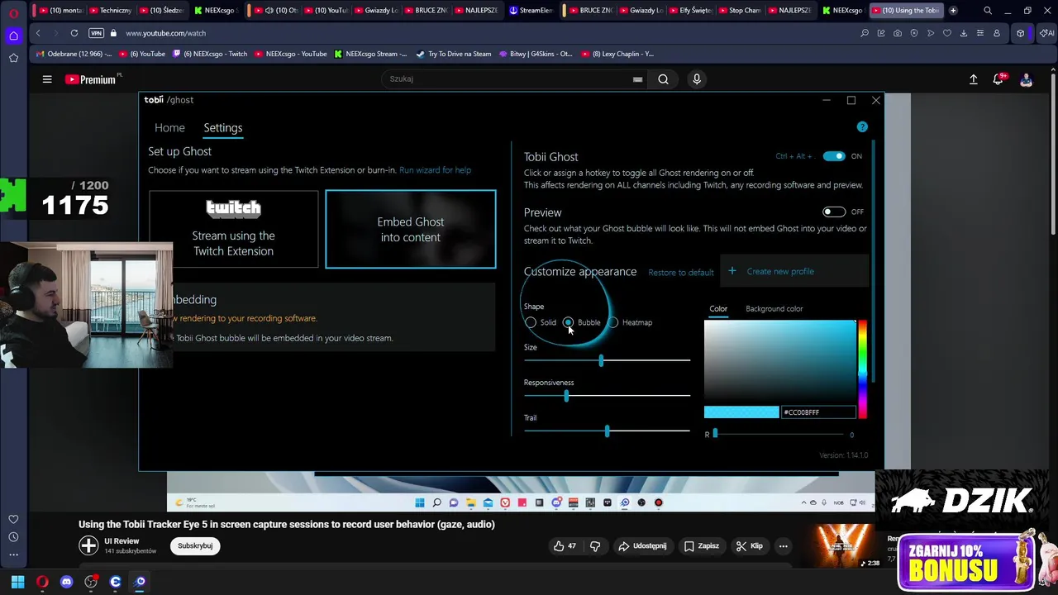Click the rainbow hue strip
This screenshot has width=1058, height=595.
point(862,369)
